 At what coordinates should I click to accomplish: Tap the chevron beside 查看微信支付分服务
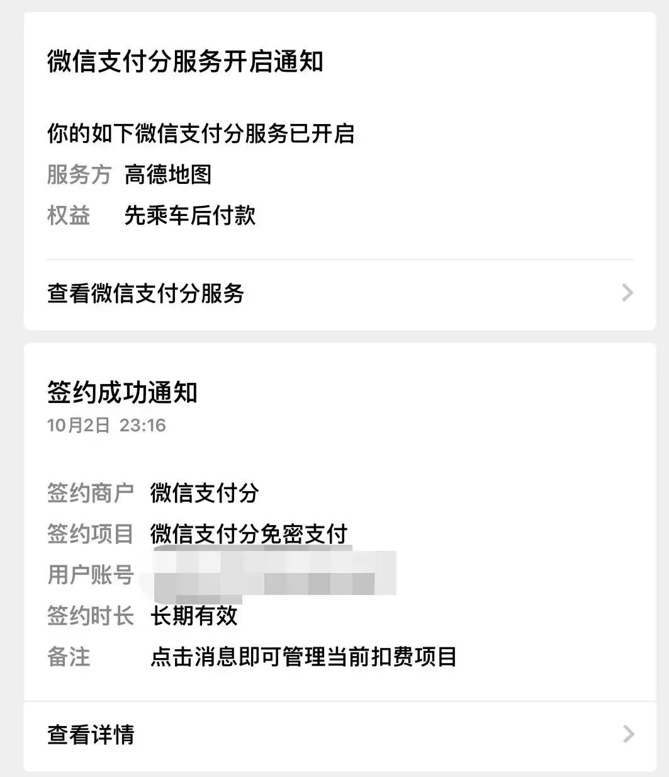tap(627, 293)
